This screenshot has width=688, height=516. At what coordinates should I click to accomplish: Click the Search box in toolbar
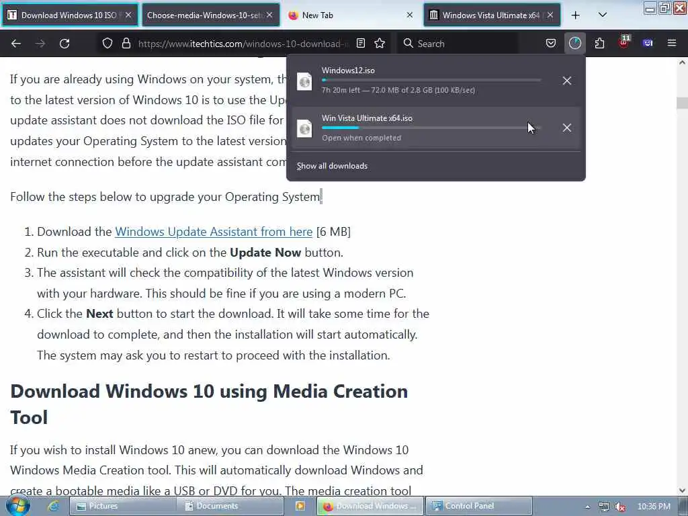point(458,44)
